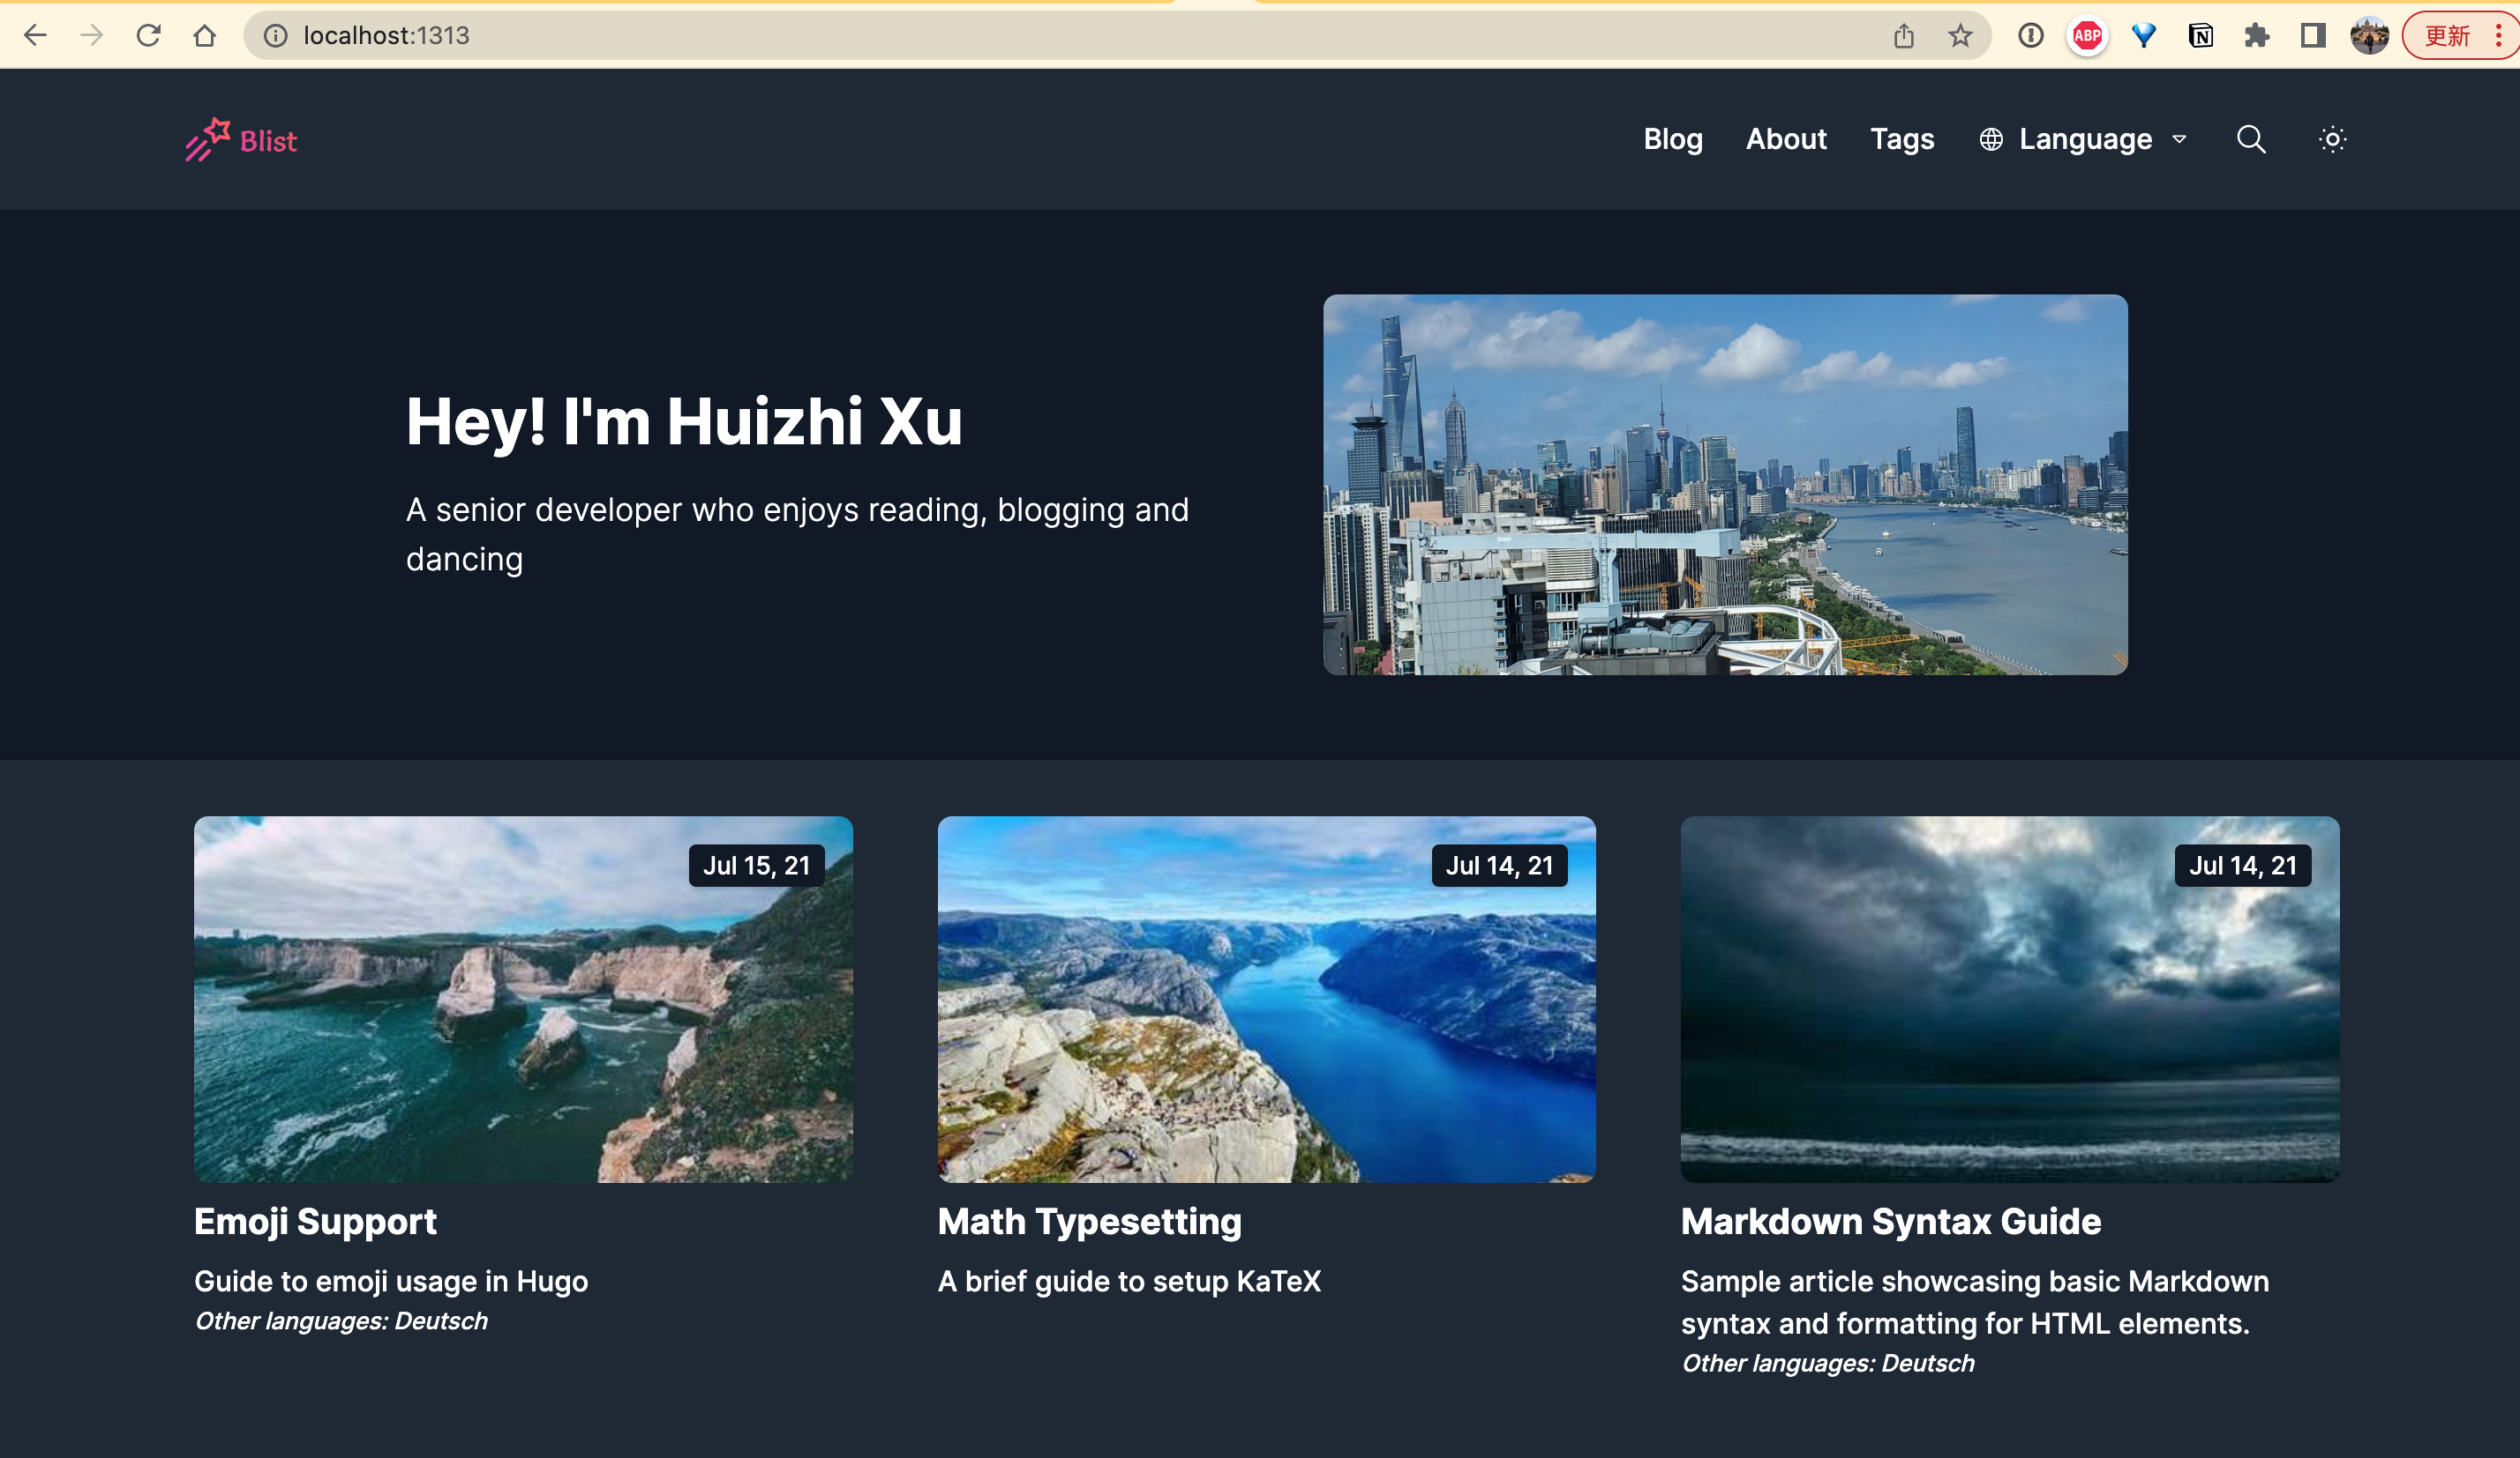Screen dimensions: 2520x1458
Task: Click the Blist shooting star logo
Action: [x=208, y=140]
